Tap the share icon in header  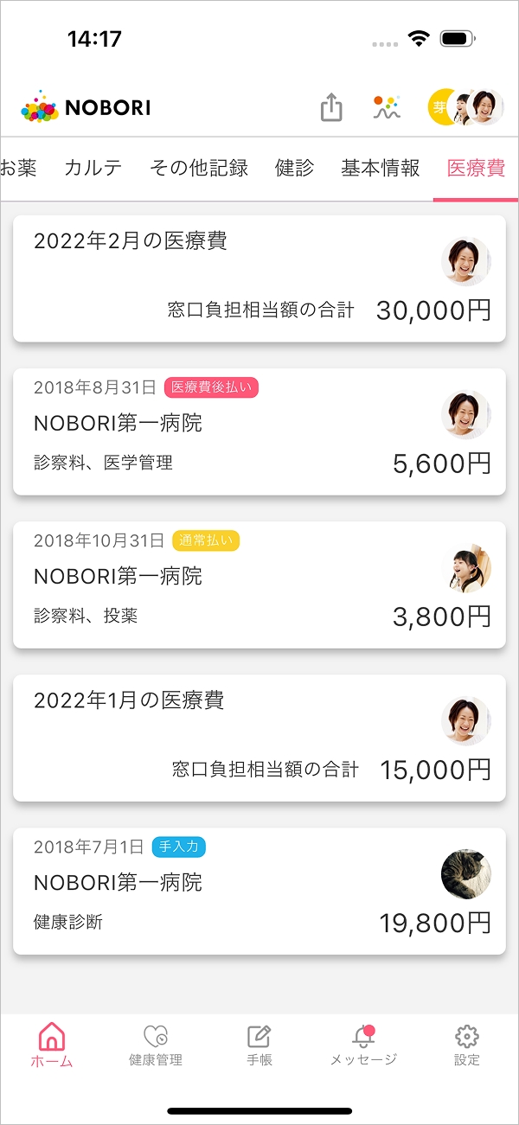[331, 108]
